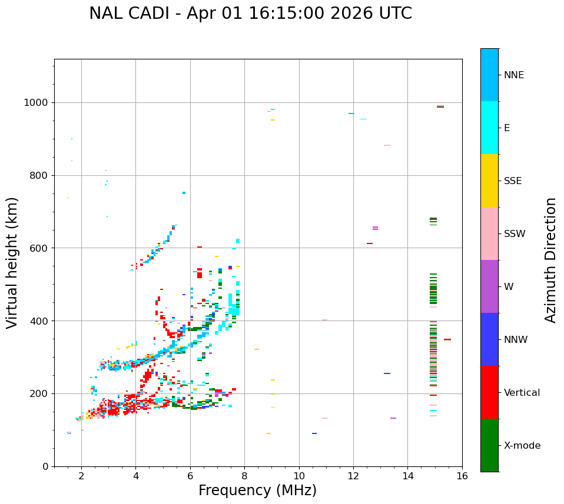Click the 1000 tick label on y-axis
The width and height of the screenshot is (564, 504).
[36, 103]
